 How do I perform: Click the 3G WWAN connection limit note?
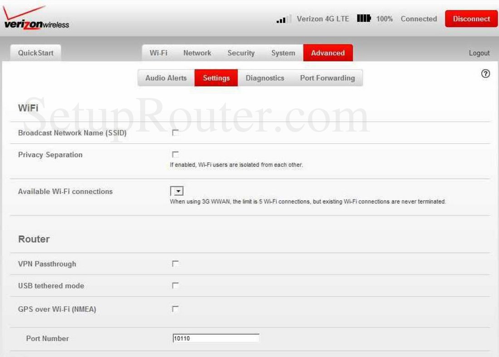point(308,201)
